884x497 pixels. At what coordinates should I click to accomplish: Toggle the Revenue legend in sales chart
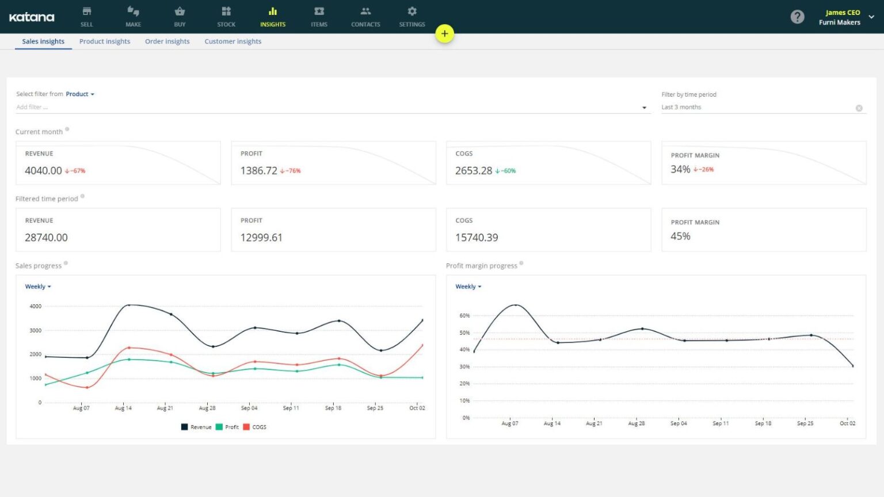(x=196, y=427)
